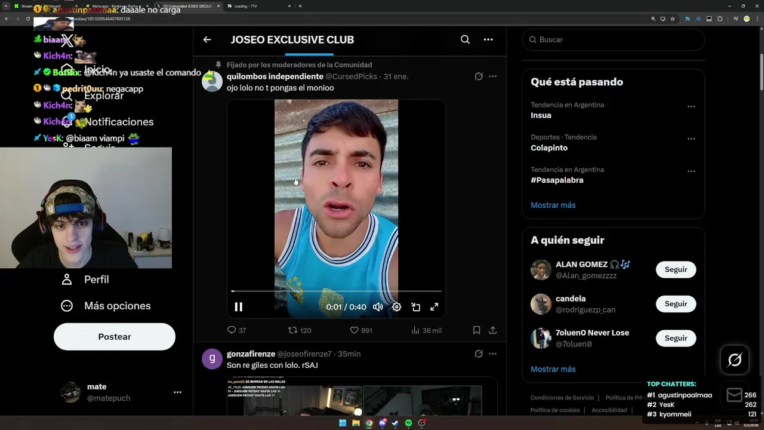Go back with the community header arrow
764x430 pixels.
coord(207,39)
